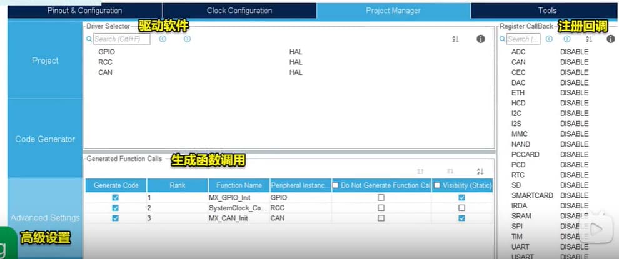Check Visibility (Static) for SystemClock_Config row

pyautogui.click(x=461, y=207)
